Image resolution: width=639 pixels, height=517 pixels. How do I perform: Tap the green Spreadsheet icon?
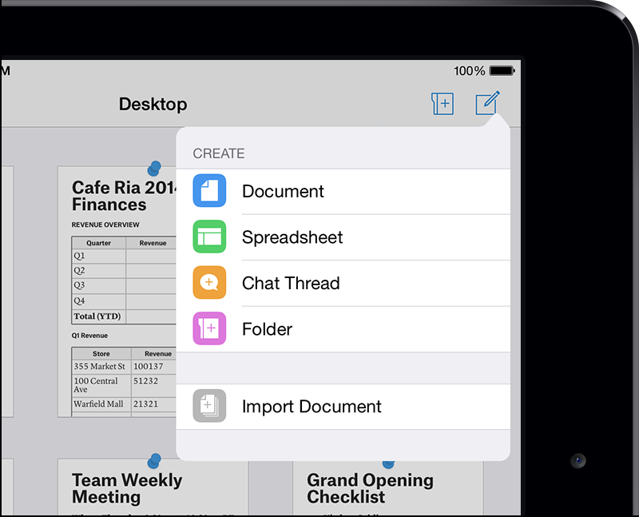click(x=209, y=237)
